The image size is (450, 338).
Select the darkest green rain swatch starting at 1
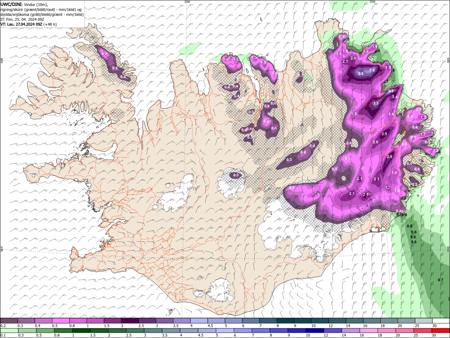coord(82,331)
